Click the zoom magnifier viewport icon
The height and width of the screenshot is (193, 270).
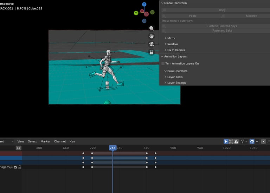point(152,28)
